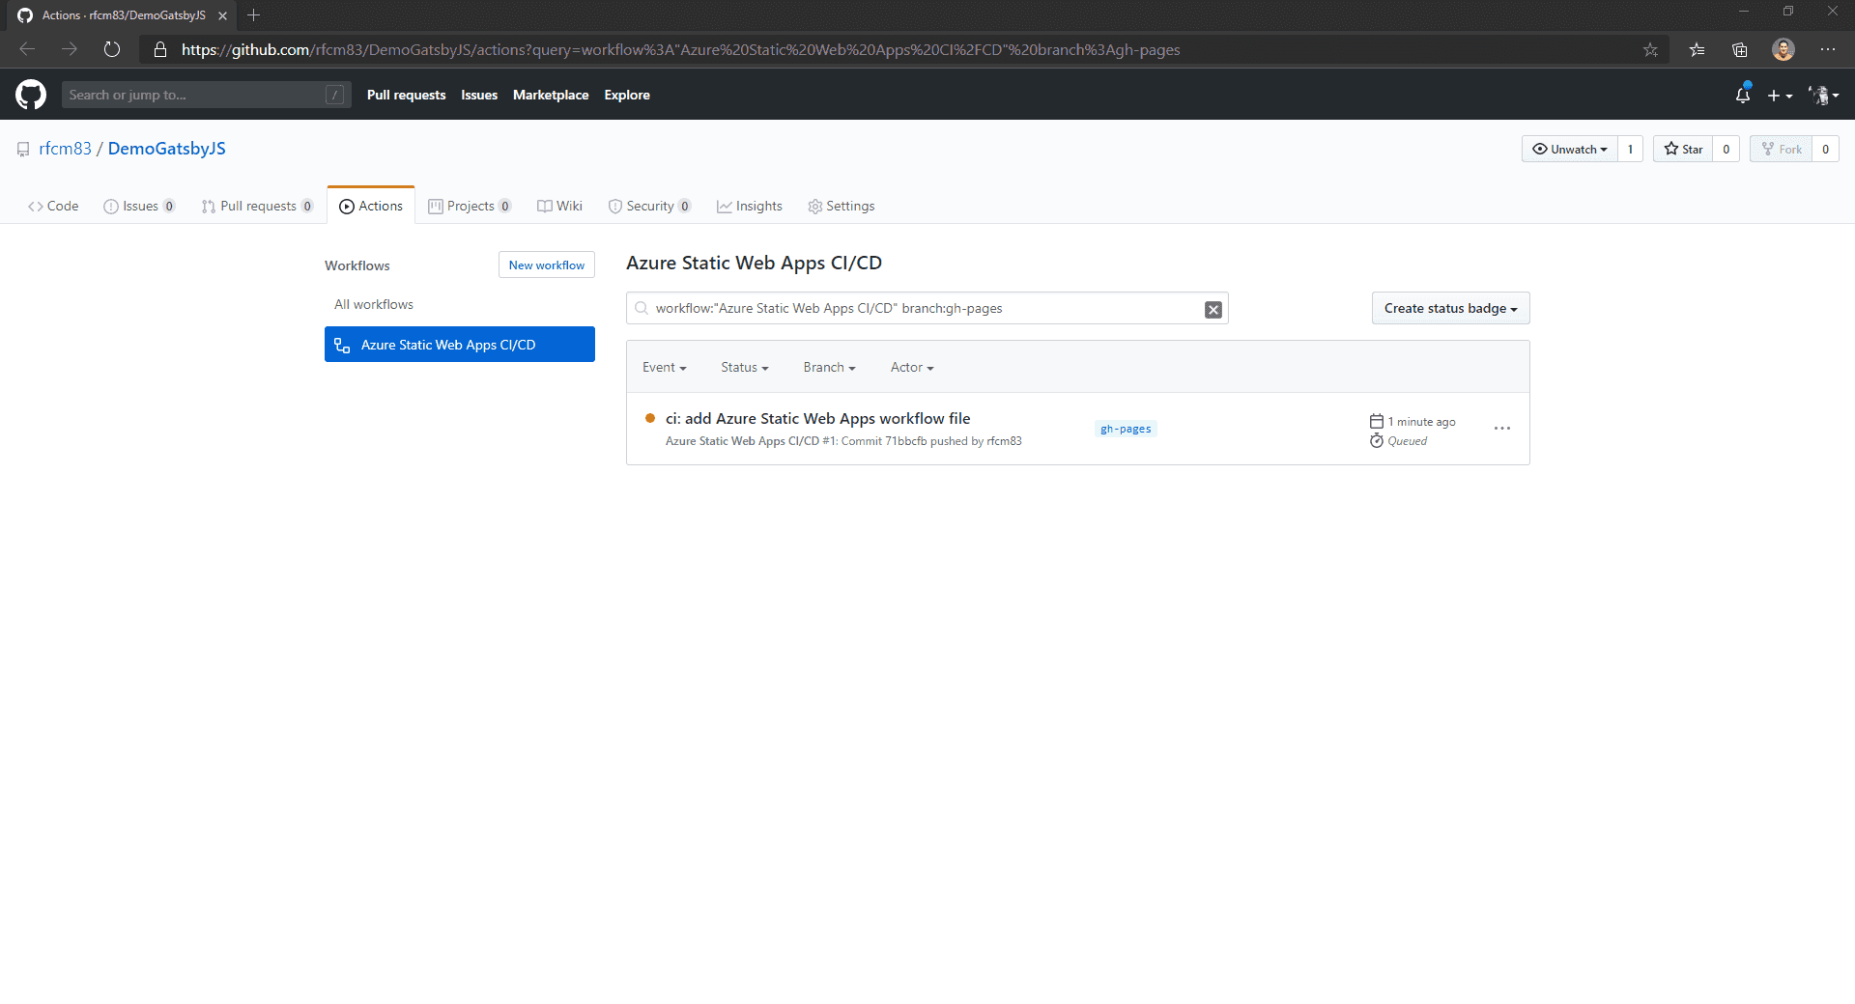The height and width of the screenshot is (1004, 1855).
Task: Click the New workflow button
Action: click(547, 265)
